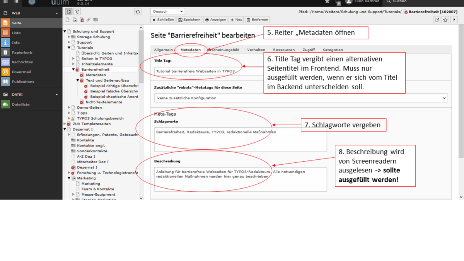Select Tipps page in tree
This screenshot has width=464, height=261.
82,113
